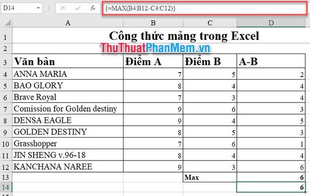Screen dimensions: 310x196
Task: Select column A header
Action: 67,23
